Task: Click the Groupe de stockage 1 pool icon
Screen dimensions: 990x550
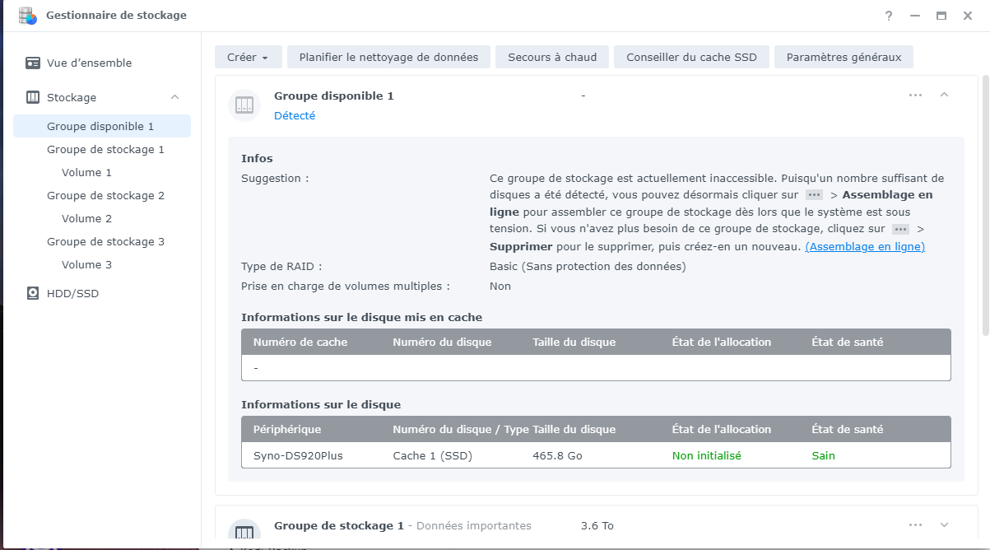Action: pyautogui.click(x=244, y=532)
